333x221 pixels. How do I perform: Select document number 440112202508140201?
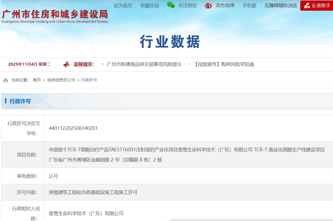[73, 128]
